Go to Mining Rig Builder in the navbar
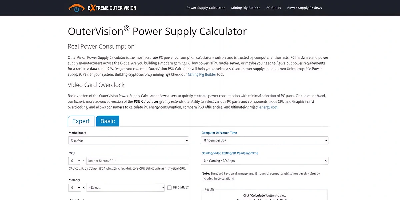This screenshot has height=200, width=400. tap(245, 8)
